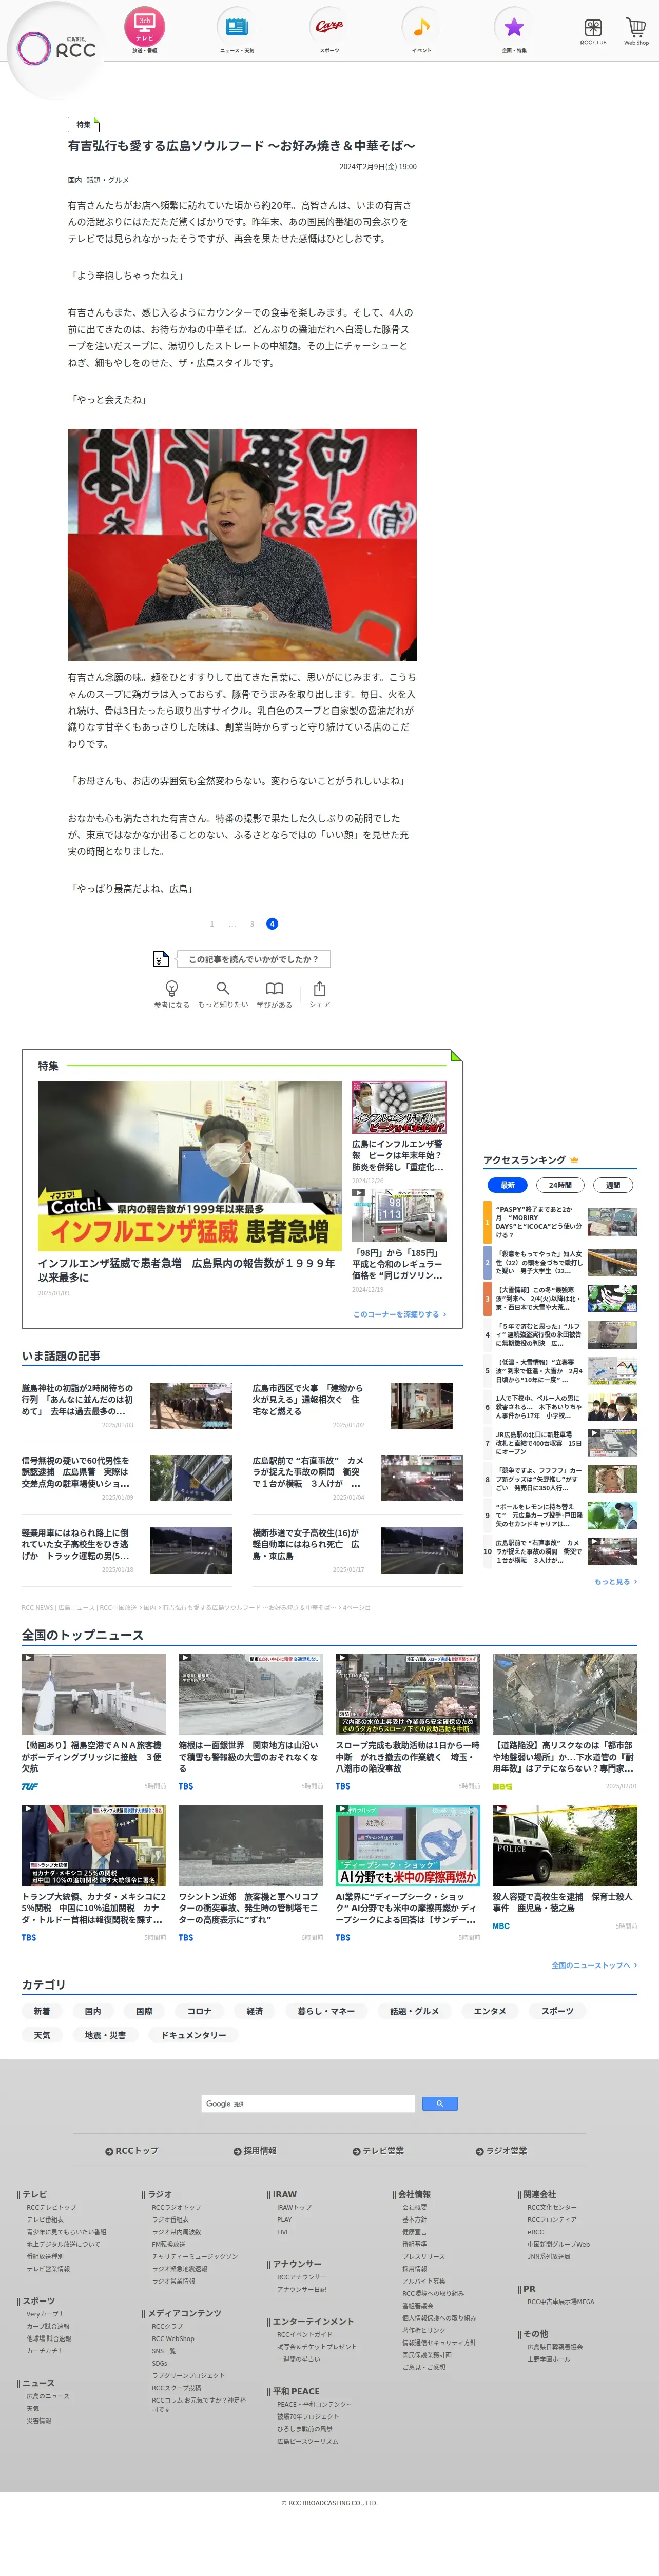Open RCC文化センター footer link
This screenshot has width=659, height=2576.
[x=552, y=2208]
